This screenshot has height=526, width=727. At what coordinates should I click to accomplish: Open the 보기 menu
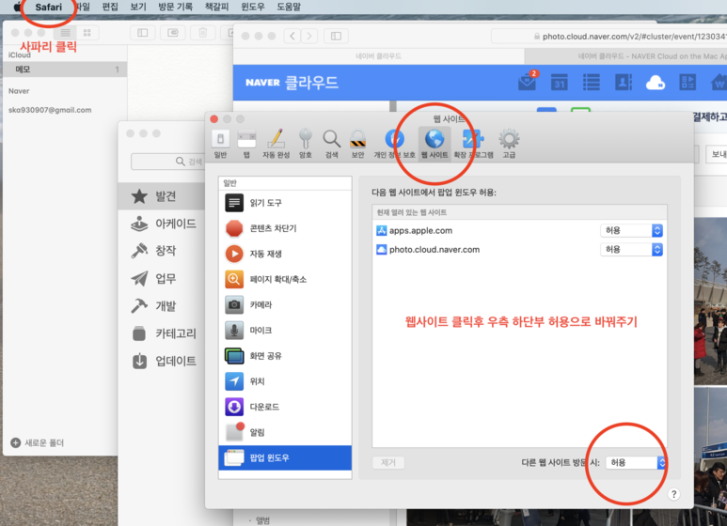(x=137, y=7)
